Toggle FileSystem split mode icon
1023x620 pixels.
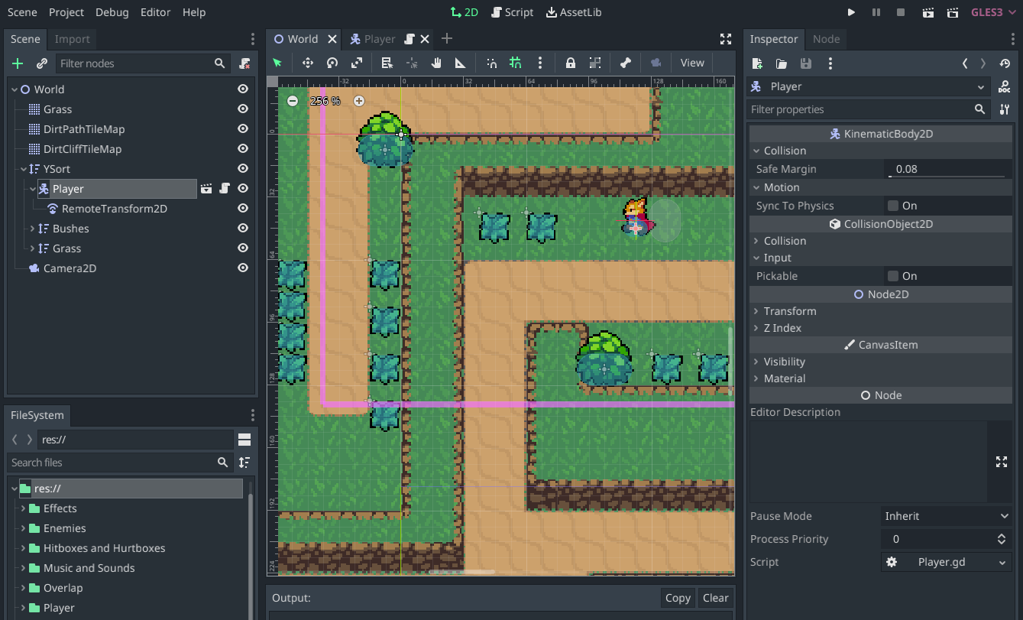[x=244, y=440]
